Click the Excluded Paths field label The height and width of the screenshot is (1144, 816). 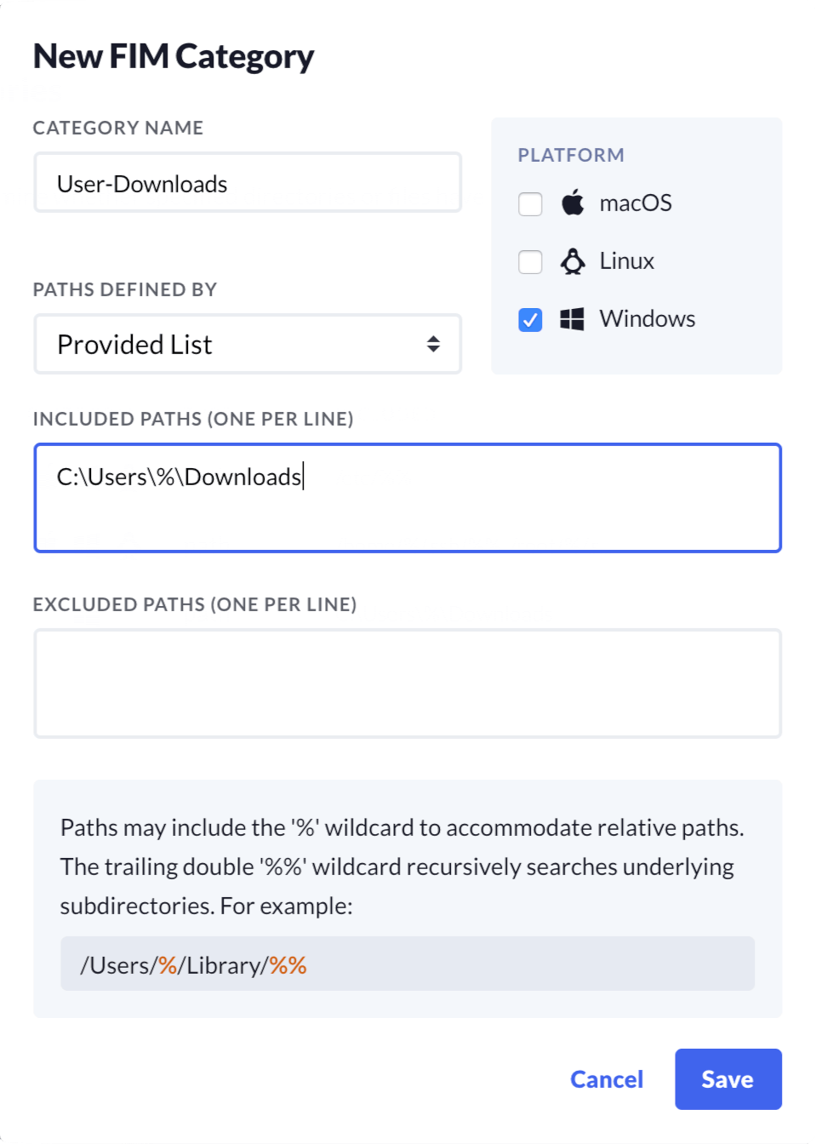tap(195, 604)
